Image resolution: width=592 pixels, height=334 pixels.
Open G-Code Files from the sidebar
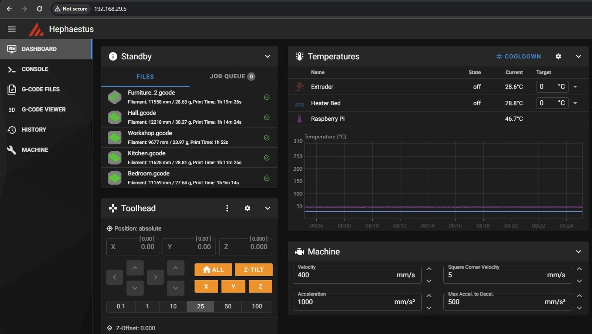coord(40,89)
